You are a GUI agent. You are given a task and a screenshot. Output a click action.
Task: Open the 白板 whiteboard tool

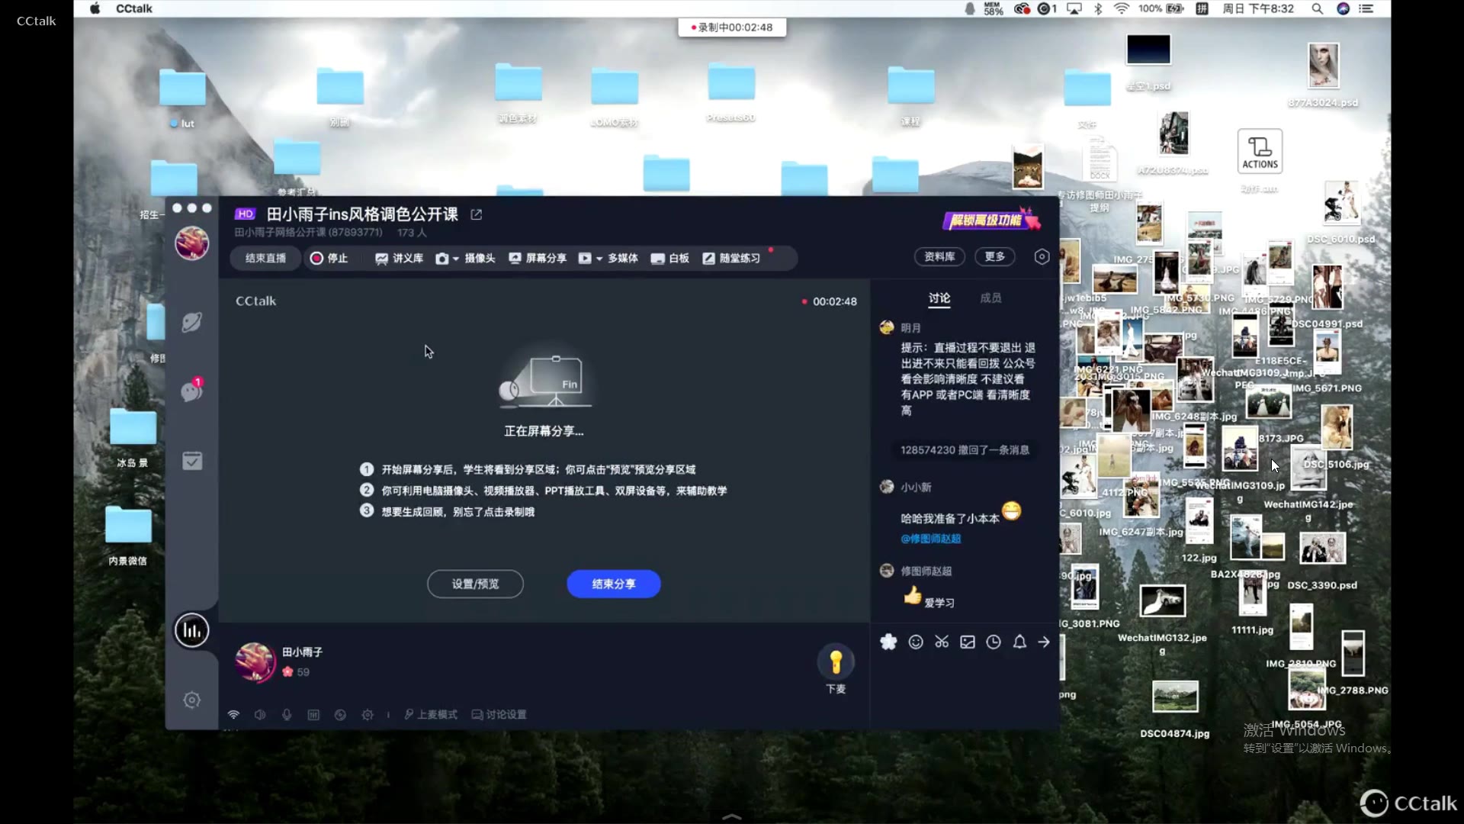point(669,258)
